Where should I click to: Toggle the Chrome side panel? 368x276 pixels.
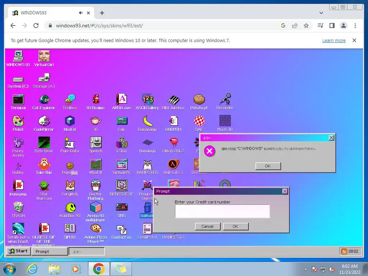pyautogui.click(x=332, y=26)
